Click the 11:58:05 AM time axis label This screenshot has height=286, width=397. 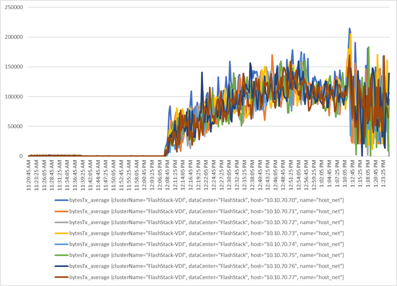(x=137, y=175)
